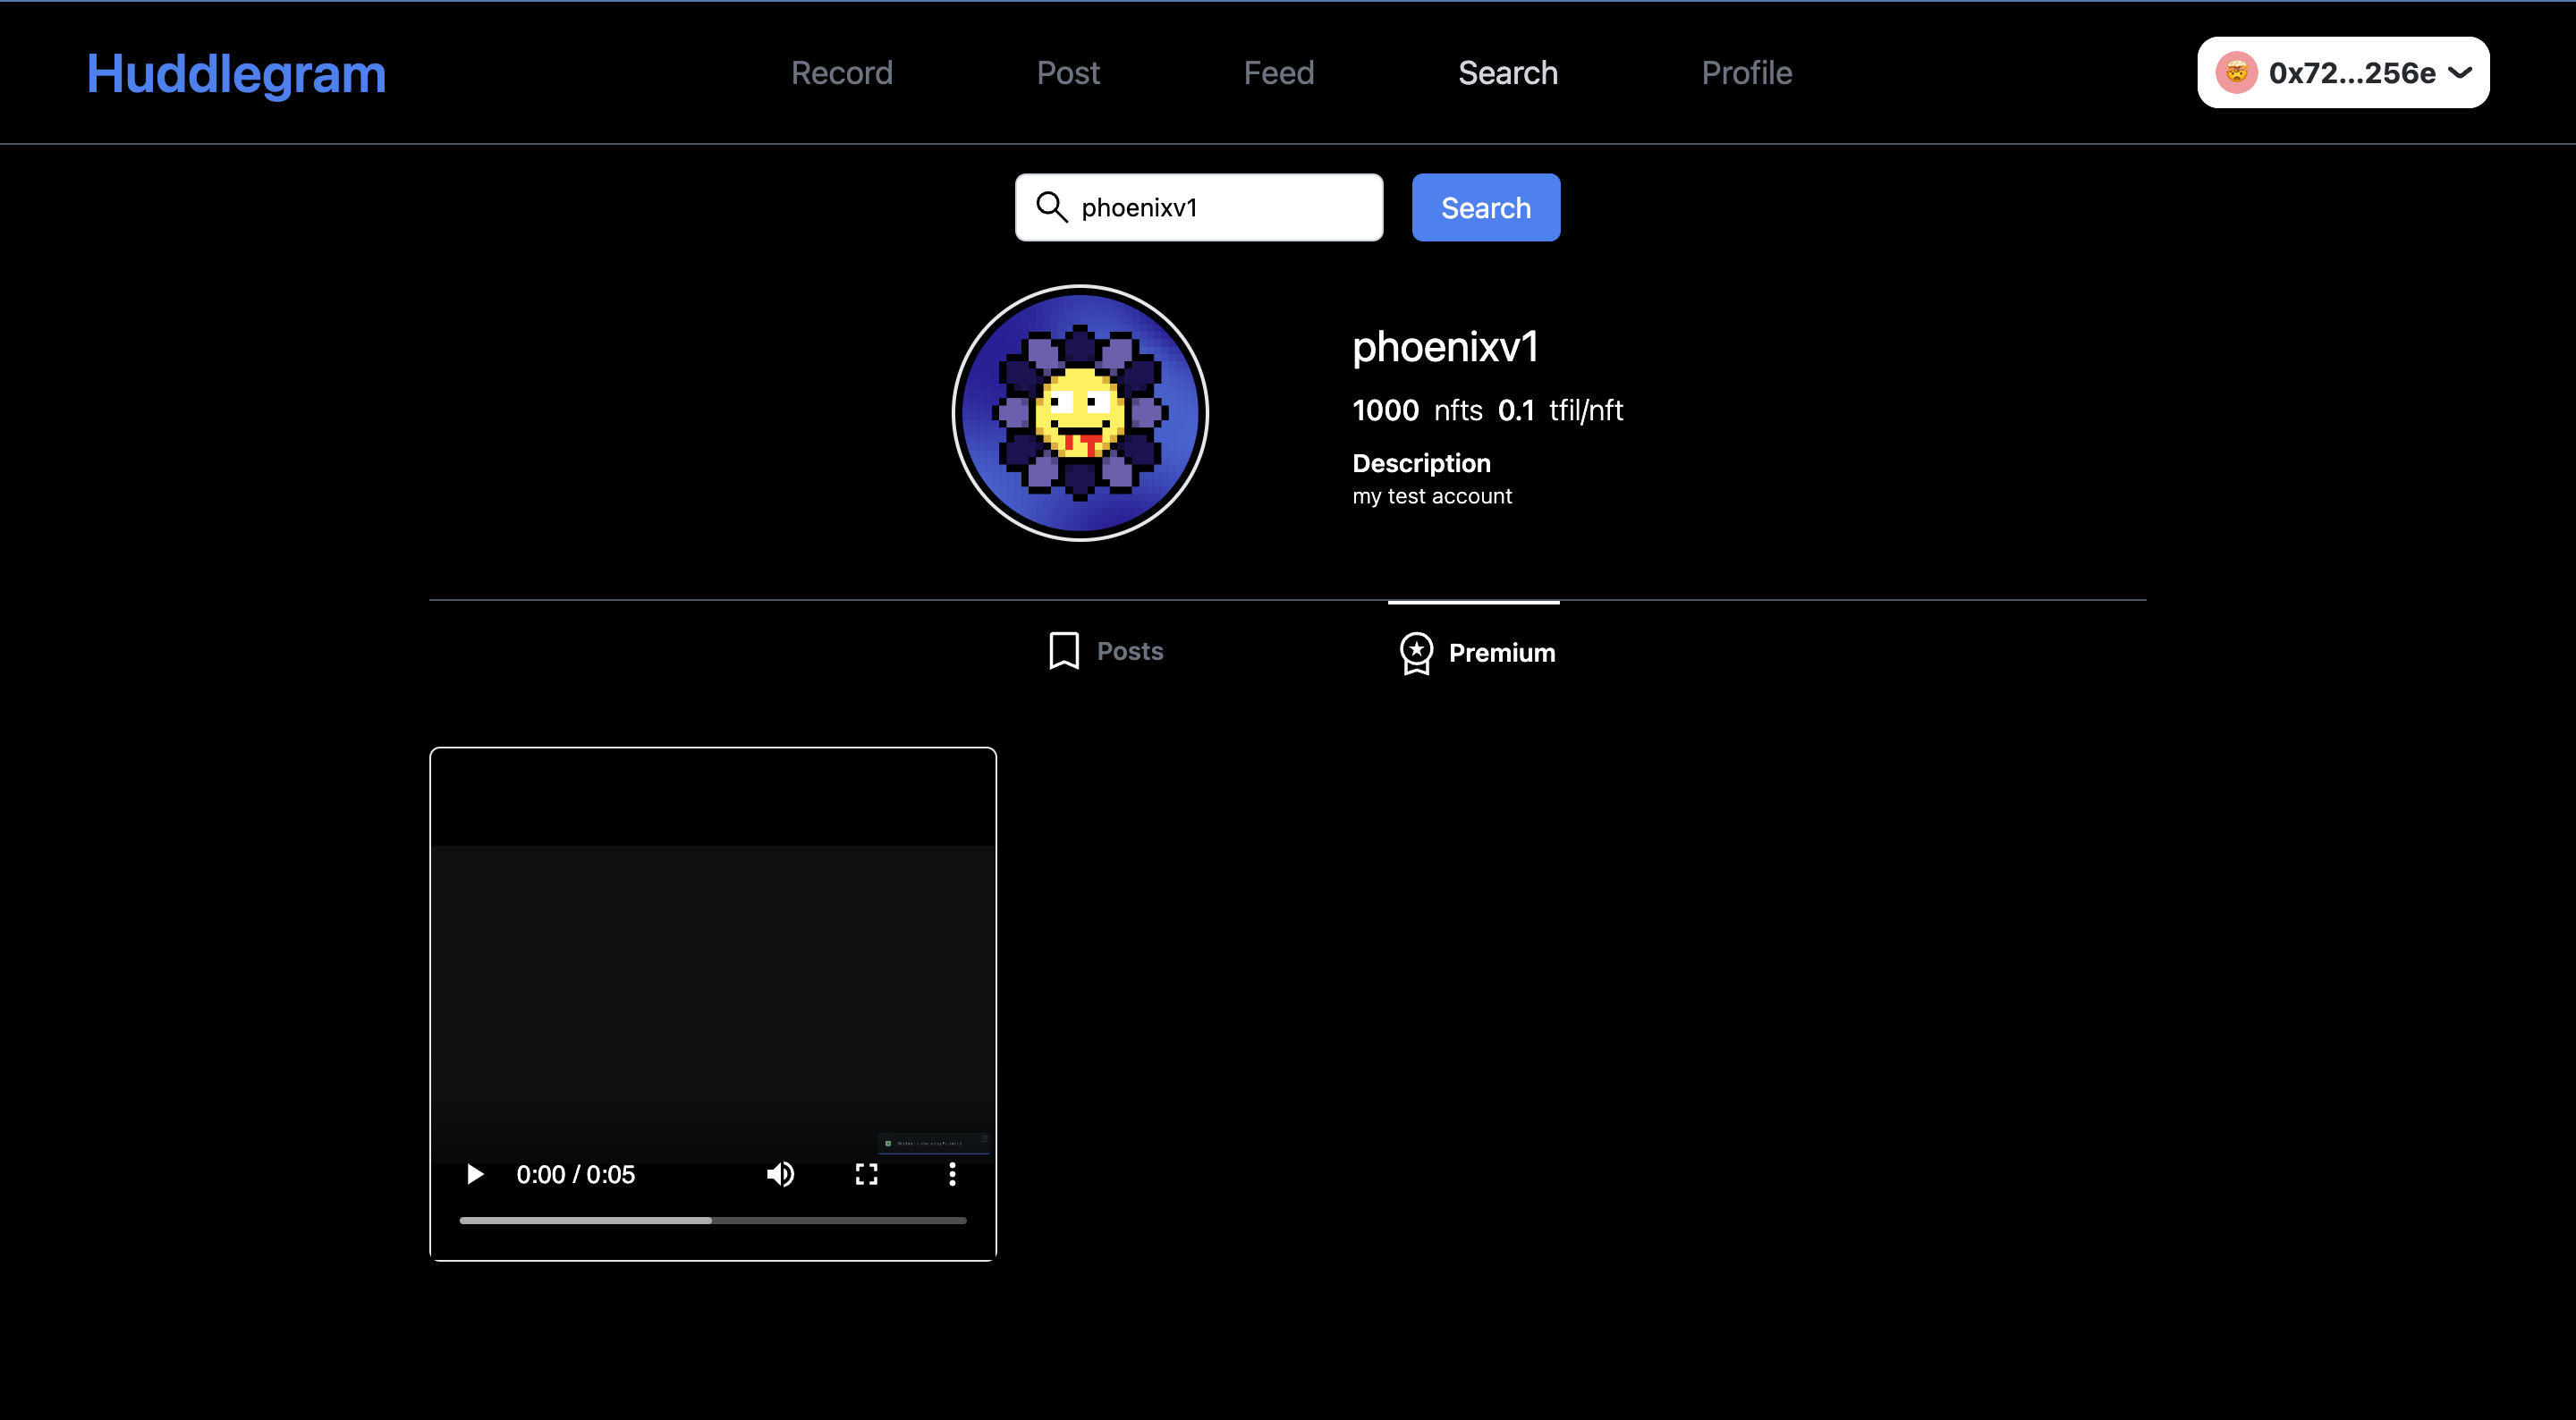This screenshot has height=1420, width=2576.
Task: Click the Premium badge icon
Action: [1416, 653]
